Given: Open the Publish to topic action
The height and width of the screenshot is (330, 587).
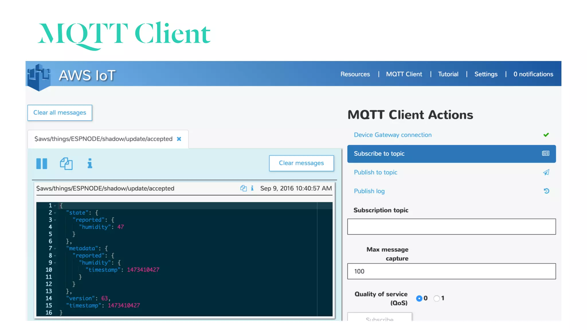Looking at the screenshot, I should [x=375, y=172].
